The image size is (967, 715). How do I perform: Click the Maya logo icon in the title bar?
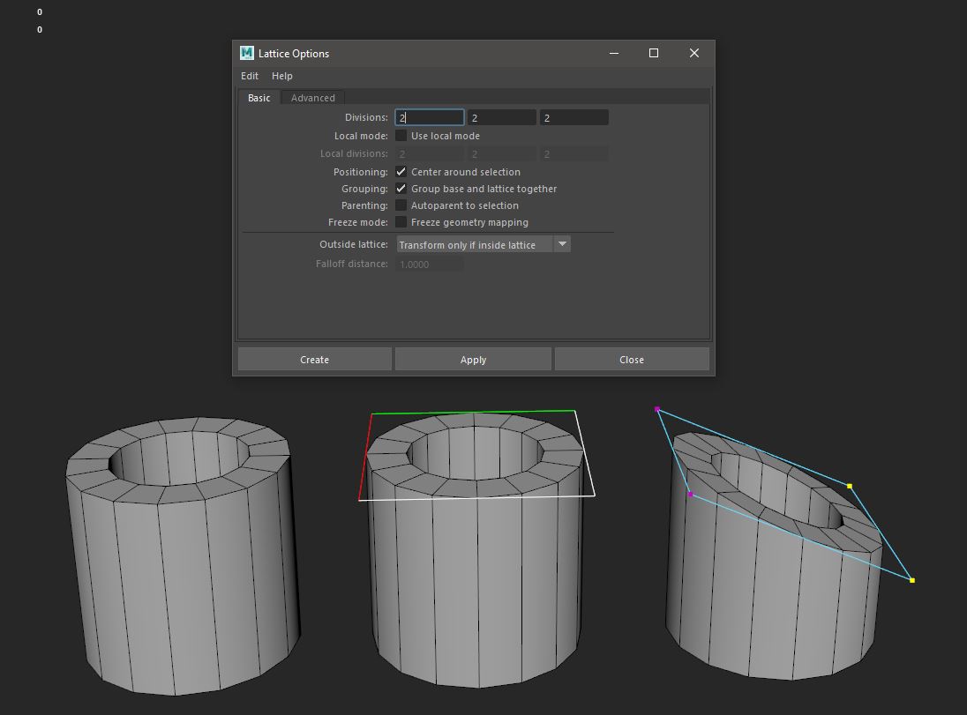pyautogui.click(x=244, y=53)
